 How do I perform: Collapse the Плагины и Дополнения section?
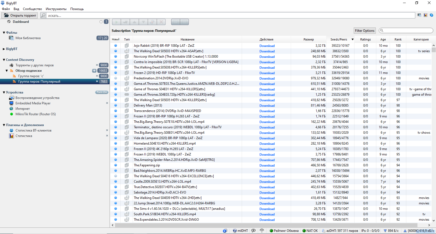[x=4, y=125]
